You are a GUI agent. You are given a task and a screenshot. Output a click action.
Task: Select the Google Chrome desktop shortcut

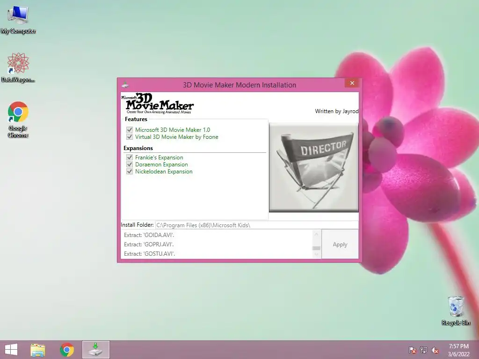(18, 119)
